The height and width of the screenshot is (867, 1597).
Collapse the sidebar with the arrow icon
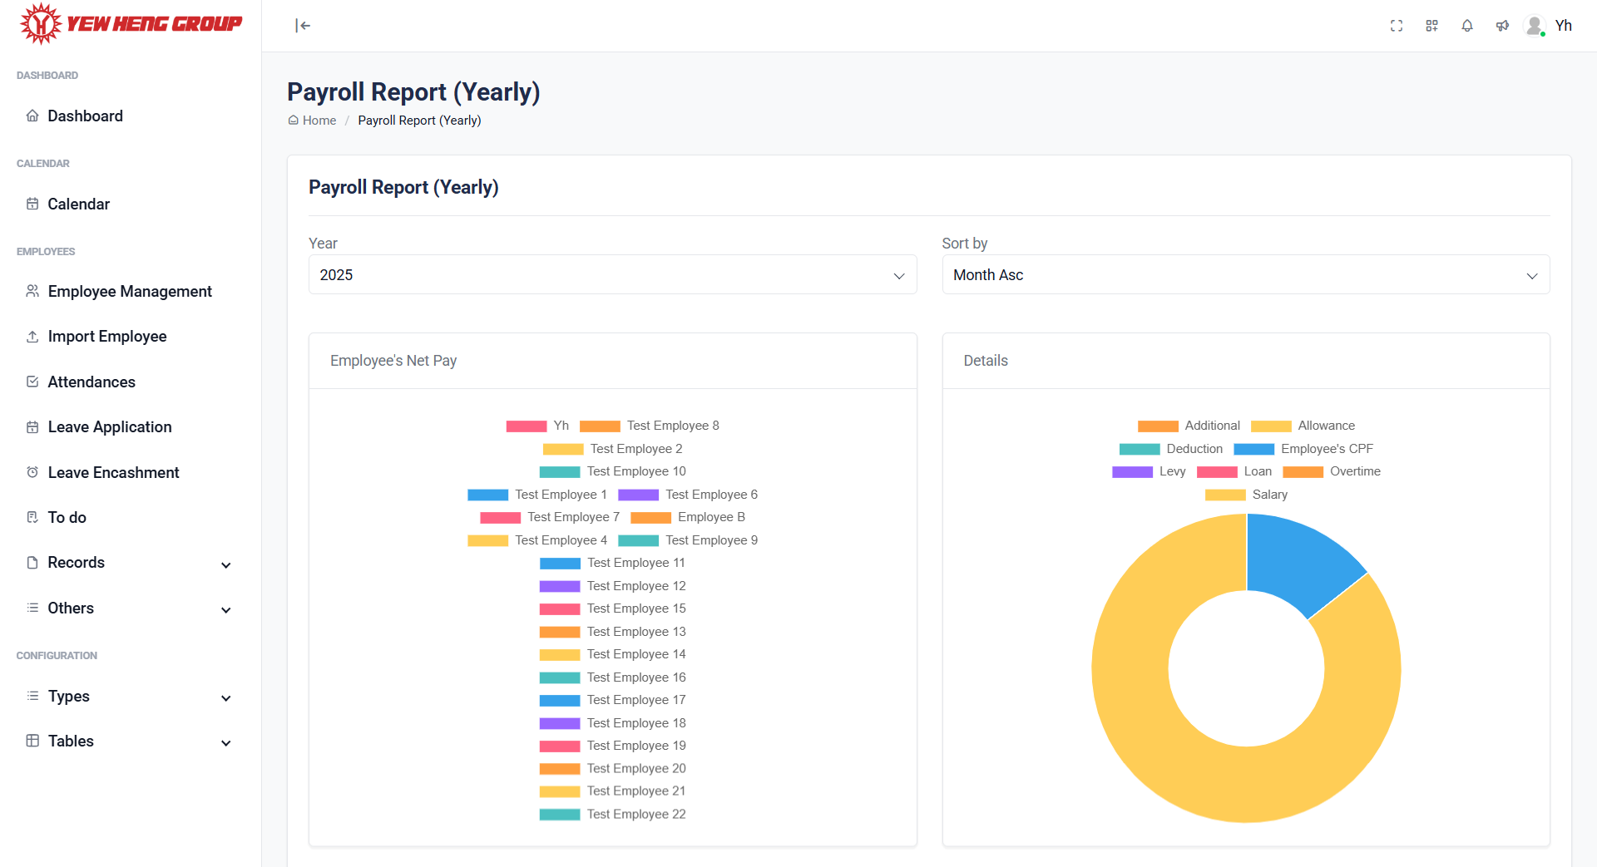[x=303, y=26]
